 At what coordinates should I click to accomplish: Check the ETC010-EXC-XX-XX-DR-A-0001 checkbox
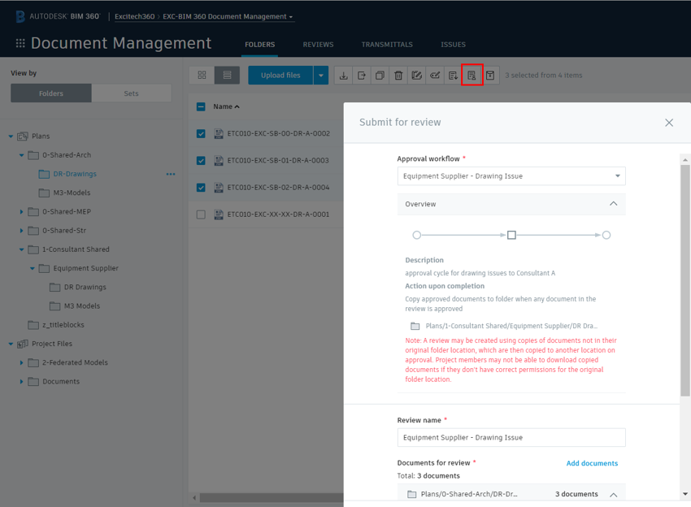(x=201, y=214)
